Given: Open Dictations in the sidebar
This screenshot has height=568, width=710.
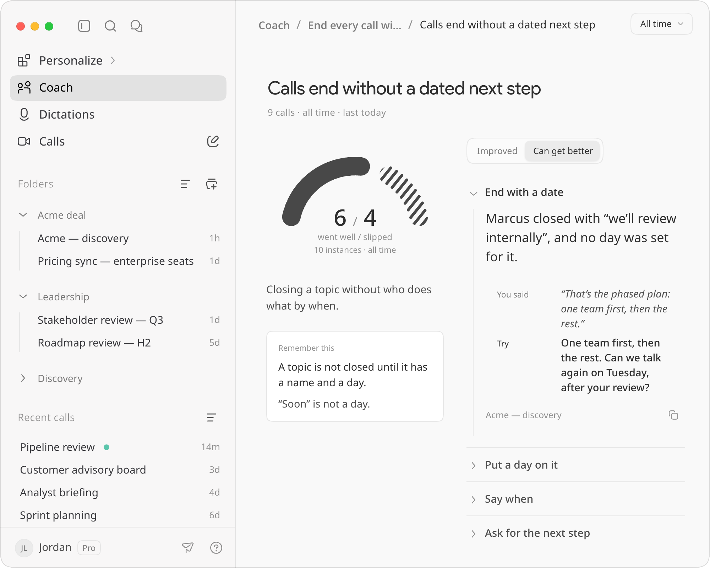Looking at the screenshot, I should click(x=118, y=115).
